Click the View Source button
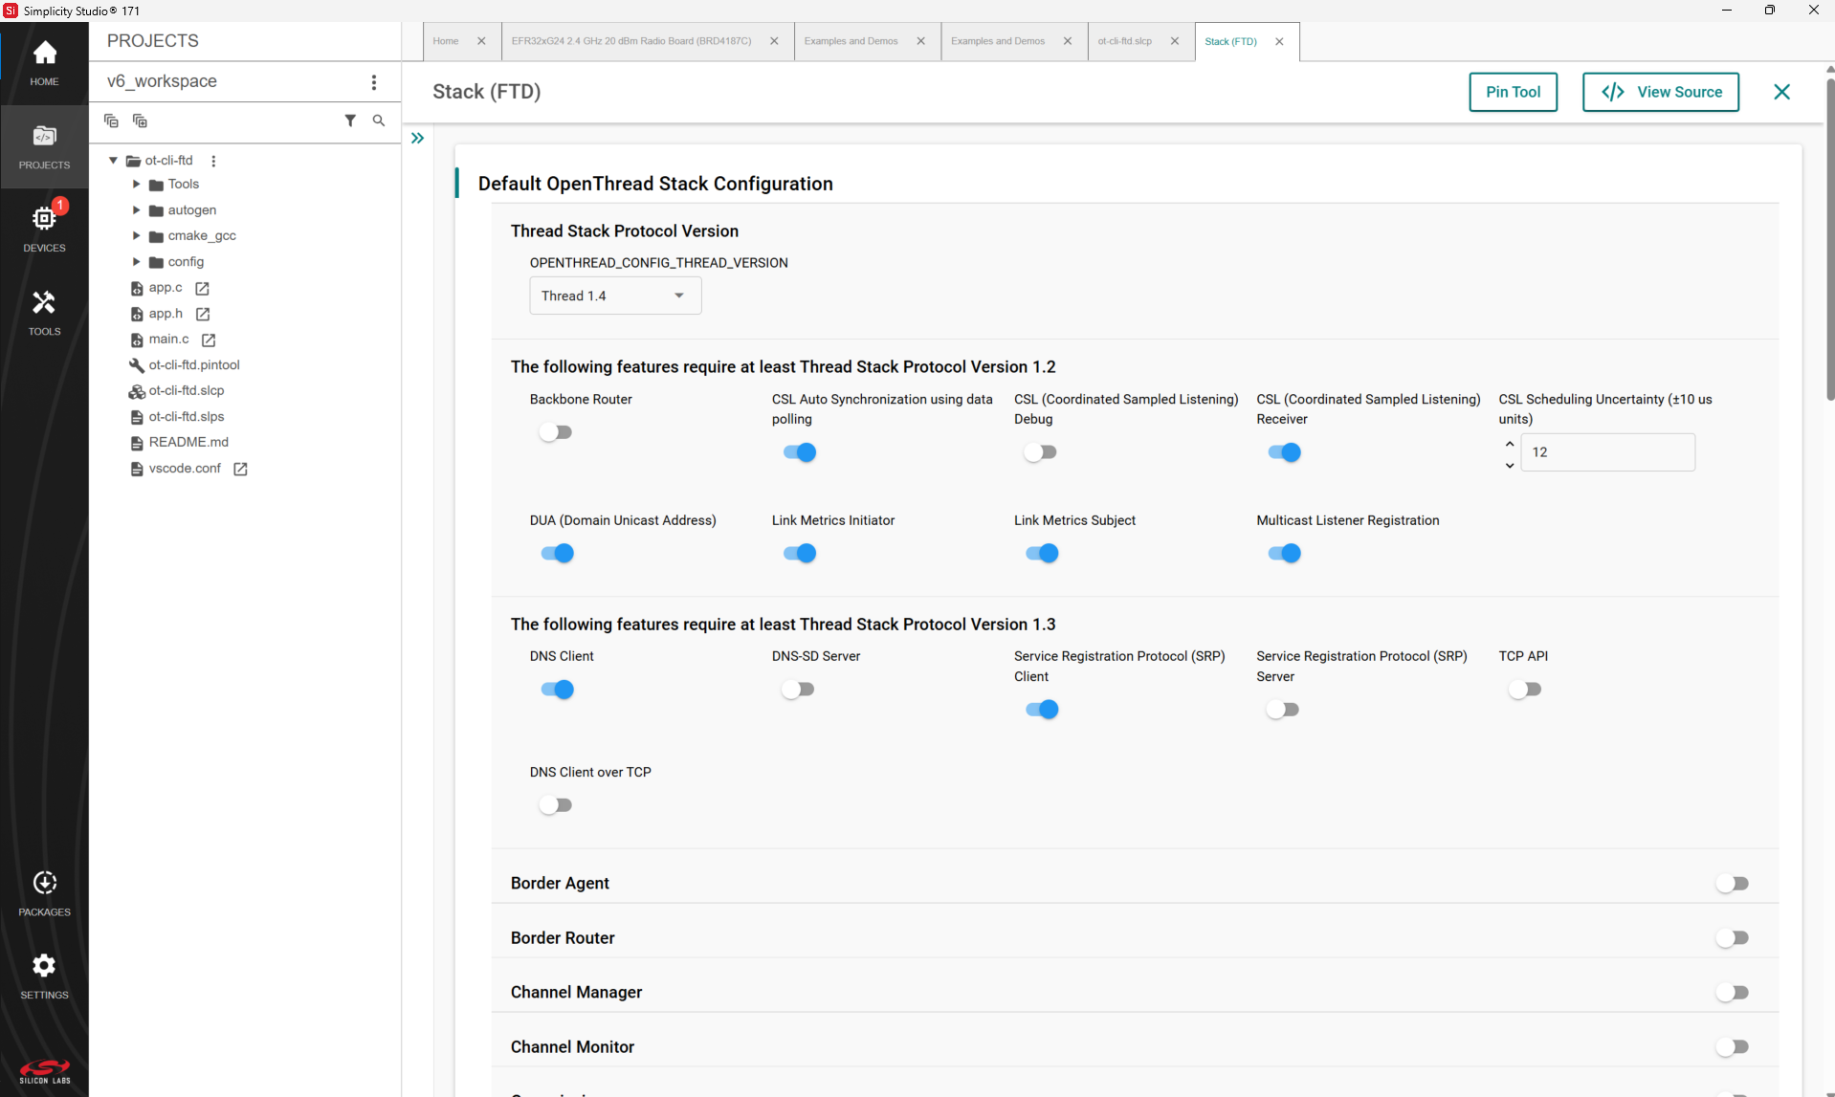The height and width of the screenshot is (1097, 1835). tap(1660, 92)
